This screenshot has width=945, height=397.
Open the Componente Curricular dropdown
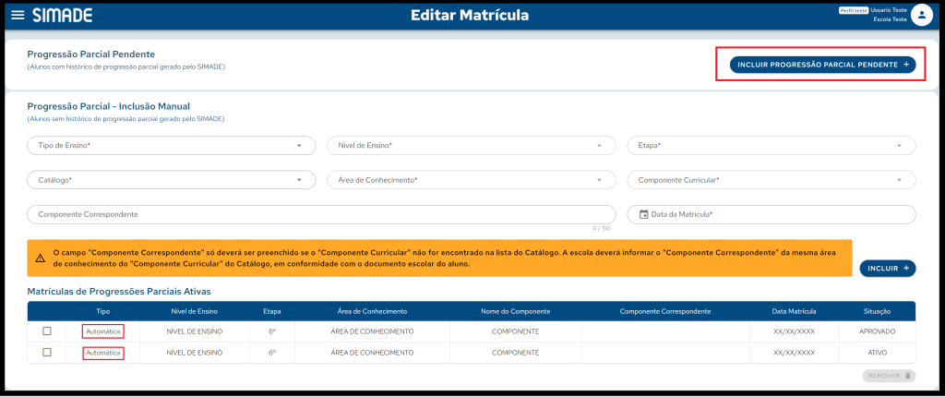click(x=771, y=180)
